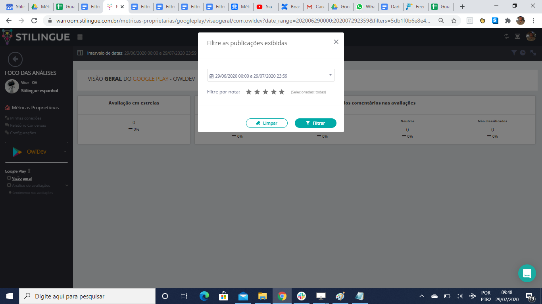Apply filters with the Filtrar button
542x304 pixels.
(x=315, y=123)
